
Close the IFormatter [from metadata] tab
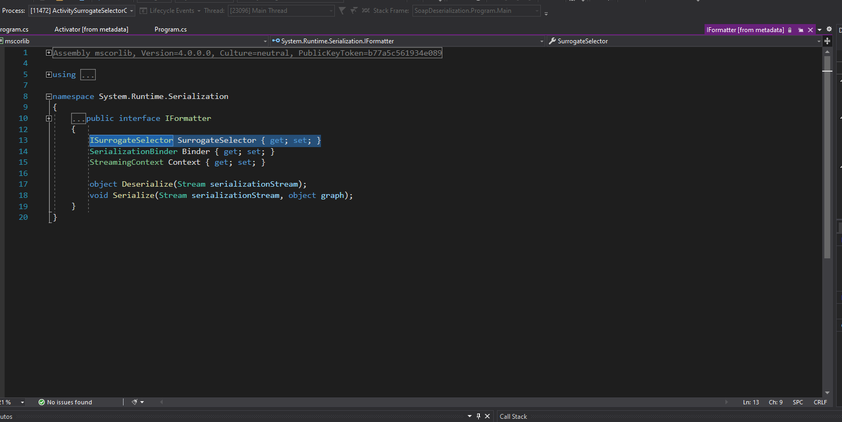pos(810,30)
